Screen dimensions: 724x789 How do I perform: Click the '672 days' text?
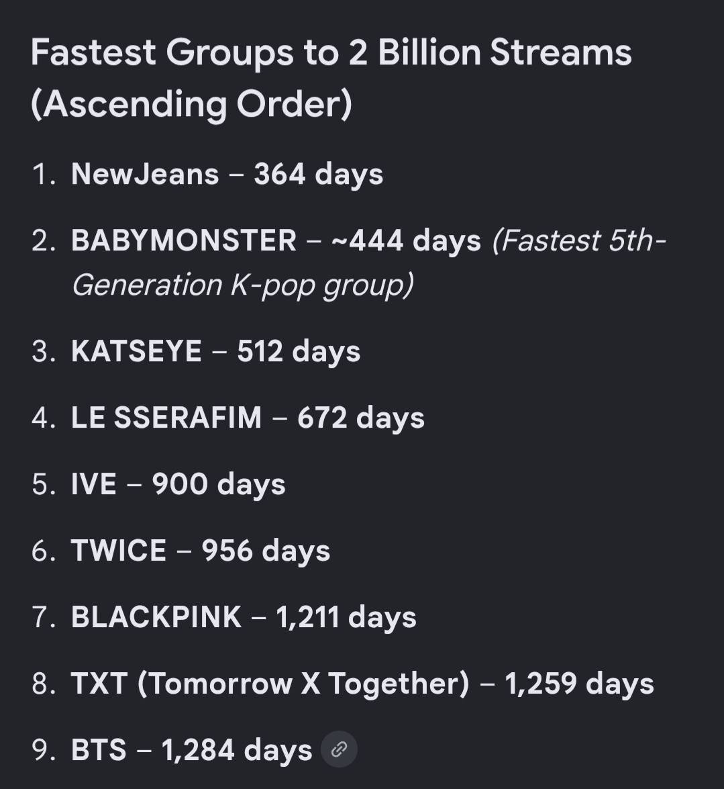tap(360, 418)
